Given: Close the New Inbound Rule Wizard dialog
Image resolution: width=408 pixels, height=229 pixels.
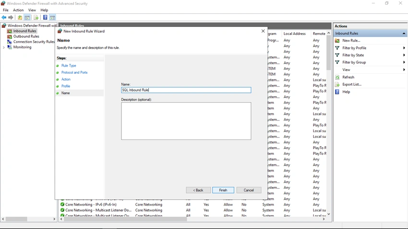Looking at the screenshot, I should pyautogui.click(x=263, y=31).
